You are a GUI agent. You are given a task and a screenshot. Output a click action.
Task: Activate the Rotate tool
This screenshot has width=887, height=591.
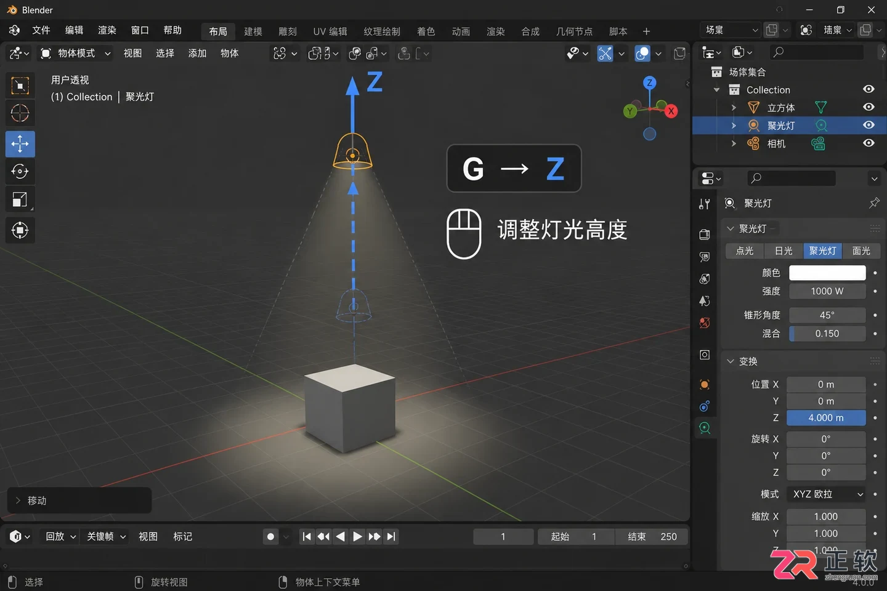(20, 172)
